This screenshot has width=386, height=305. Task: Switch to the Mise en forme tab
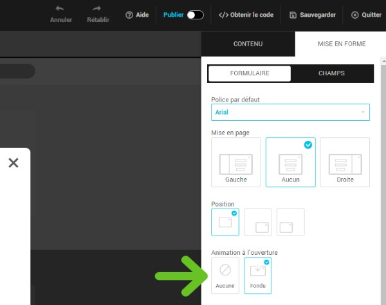(341, 44)
